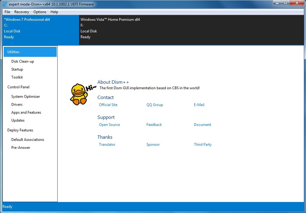Open the Help menu
Screen dimensions: 306x213
(x=54, y=12)
